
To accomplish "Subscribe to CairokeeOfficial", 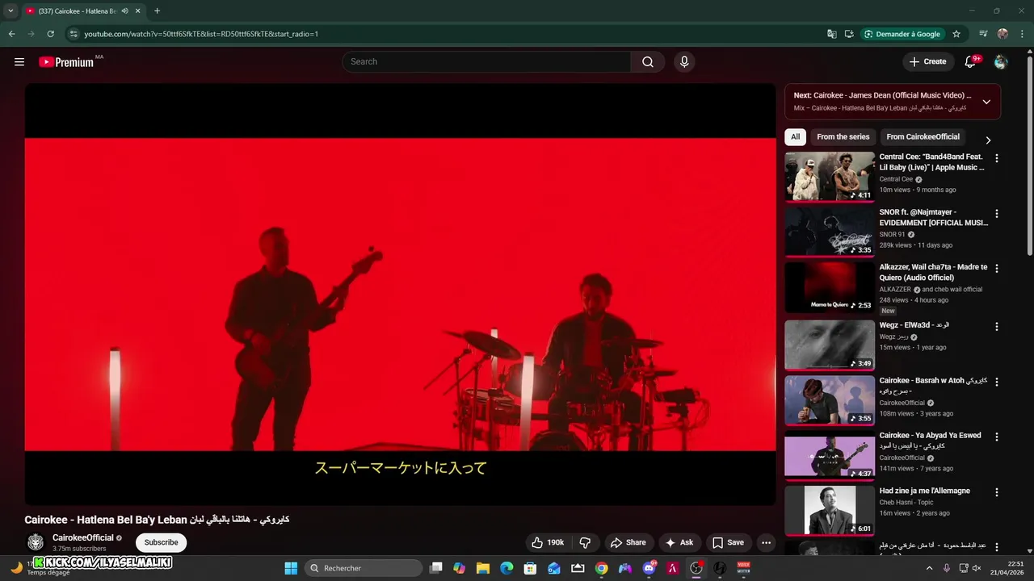I will tap(162, 542).
